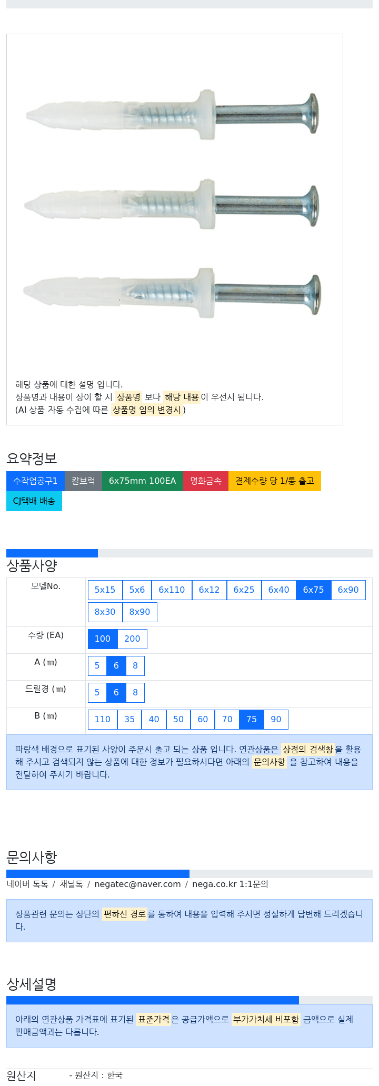Pick model 6x90 option

(348, 590)
